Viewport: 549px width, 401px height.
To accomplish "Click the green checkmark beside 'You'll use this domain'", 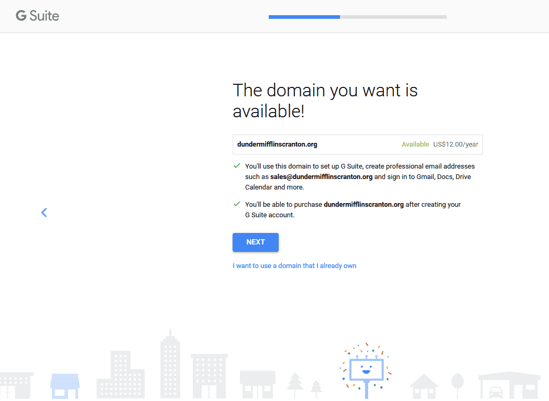I will point(237,166).
